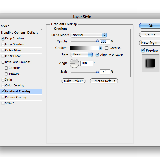Screen dimensions: 160x160
Task: Click the Opacity slider handle
Action: coord(97,41)
